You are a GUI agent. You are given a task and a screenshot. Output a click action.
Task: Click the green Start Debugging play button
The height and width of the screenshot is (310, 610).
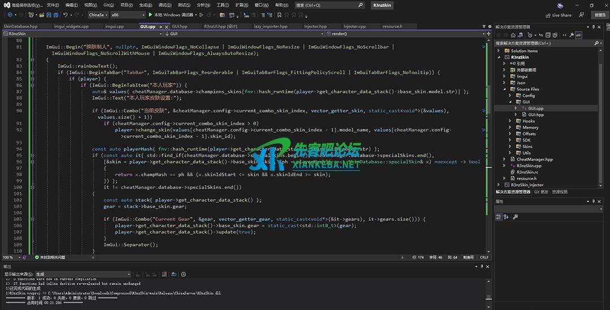[150, 15]
